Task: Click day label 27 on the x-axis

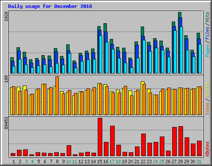Action: coord(174,161)
